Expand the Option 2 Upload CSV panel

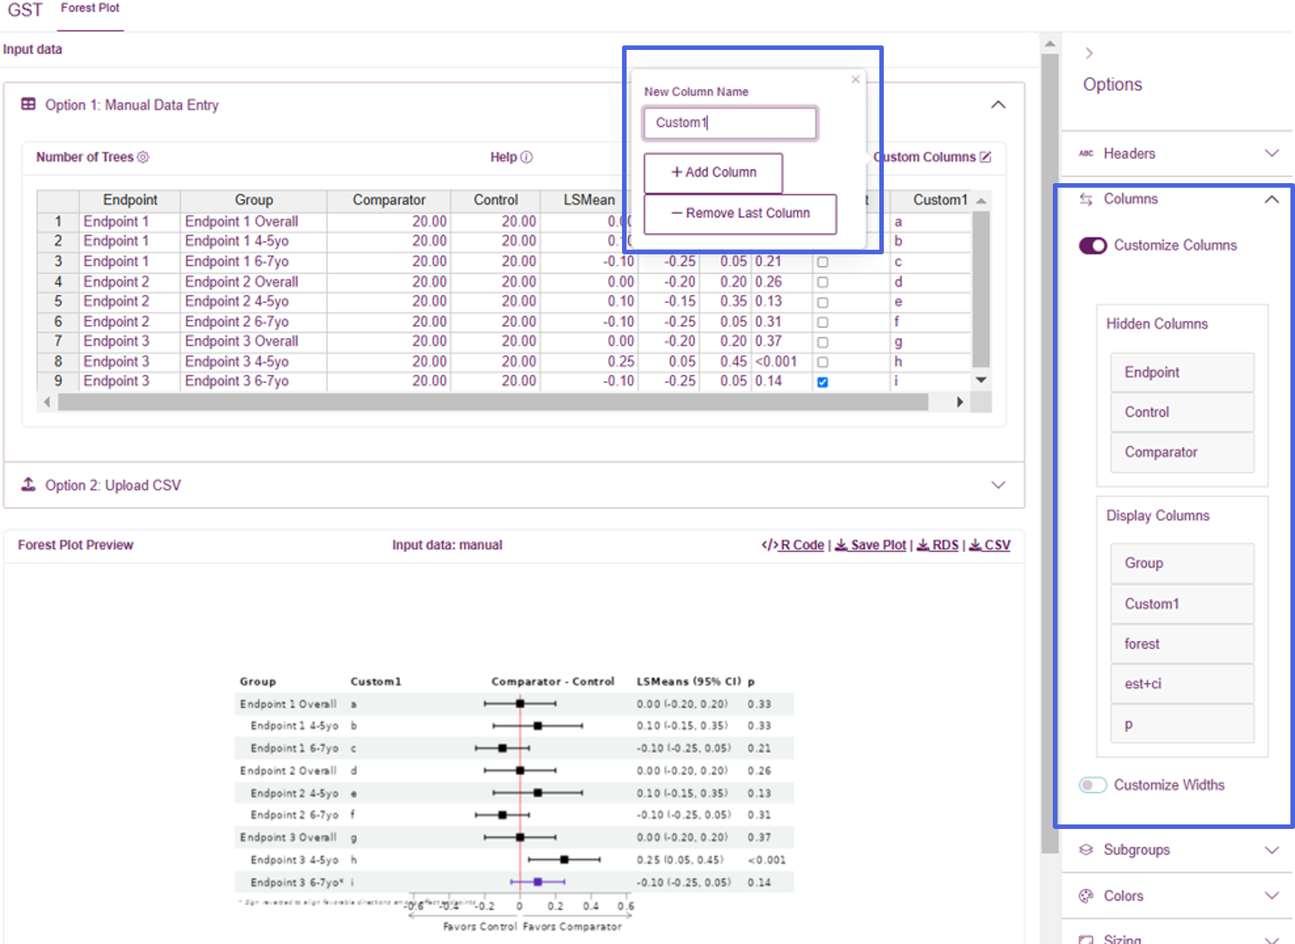tap(998, 485)
